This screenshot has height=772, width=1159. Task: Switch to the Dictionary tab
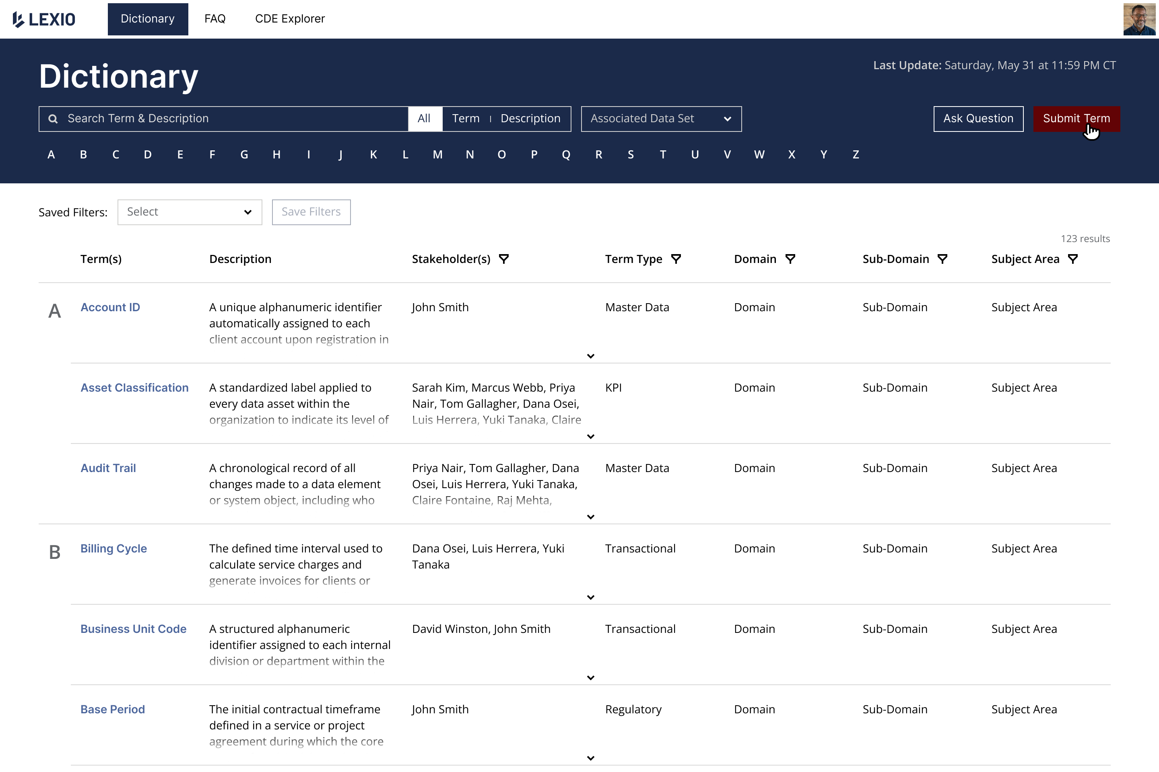(148, 19)
